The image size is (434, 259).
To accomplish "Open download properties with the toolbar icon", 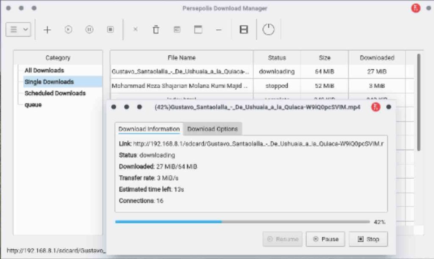I will (x=177, y=30).
